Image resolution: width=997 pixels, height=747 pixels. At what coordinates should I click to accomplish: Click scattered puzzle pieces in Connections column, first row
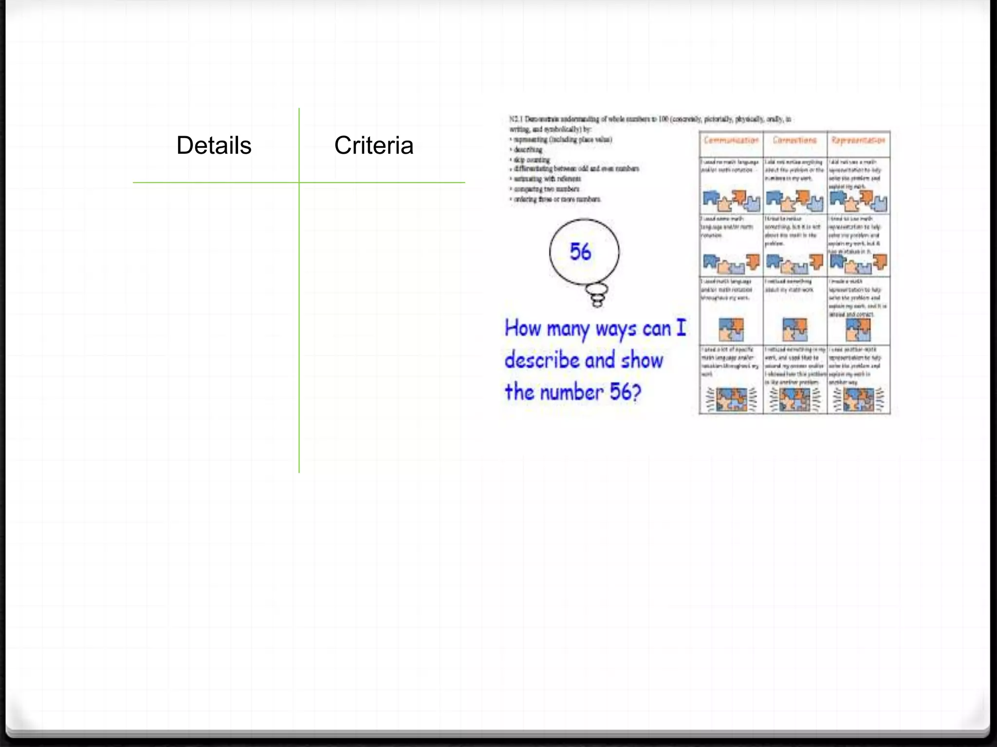pyautogui.click(x=794, y=201)
